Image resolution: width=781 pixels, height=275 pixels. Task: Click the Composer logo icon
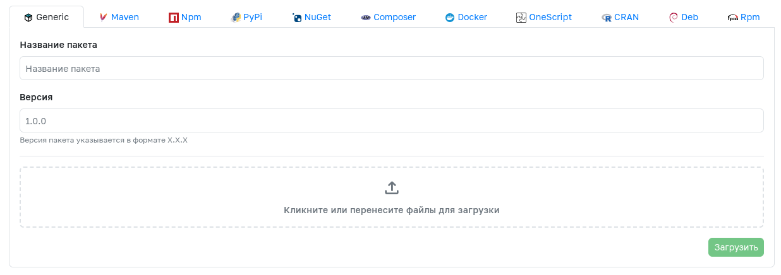[366, 18]
